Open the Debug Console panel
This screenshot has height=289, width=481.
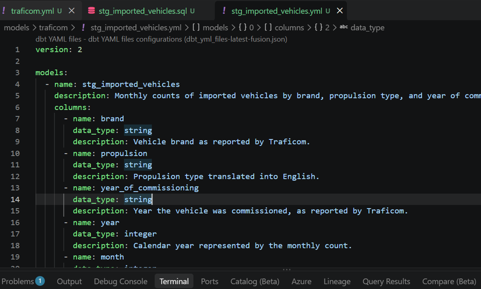(x=121, y=281)
